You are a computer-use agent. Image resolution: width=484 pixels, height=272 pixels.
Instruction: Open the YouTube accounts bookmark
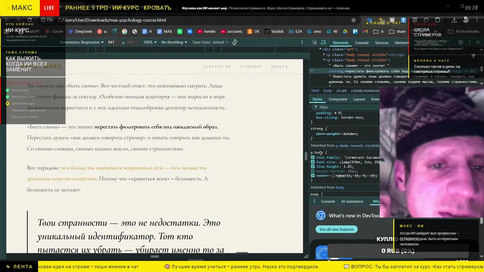[231, 31]
